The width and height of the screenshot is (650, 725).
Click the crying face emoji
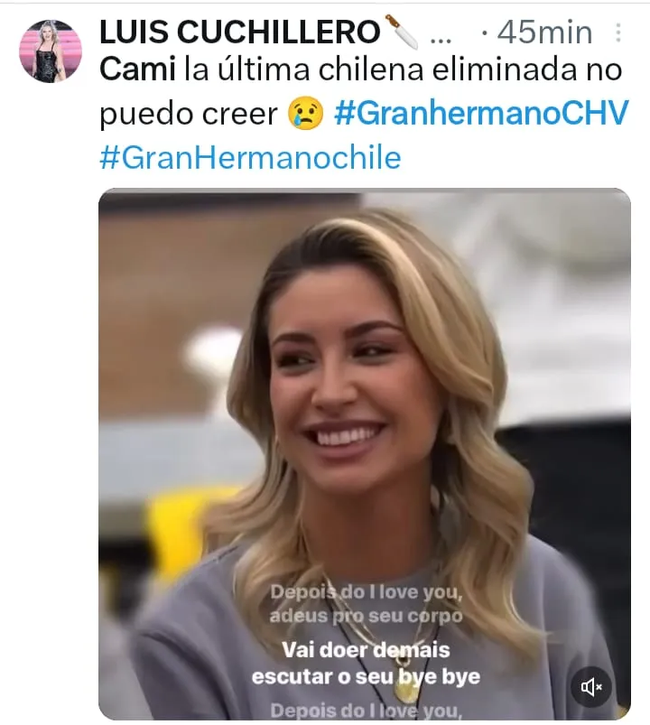[x=305, y=114]
